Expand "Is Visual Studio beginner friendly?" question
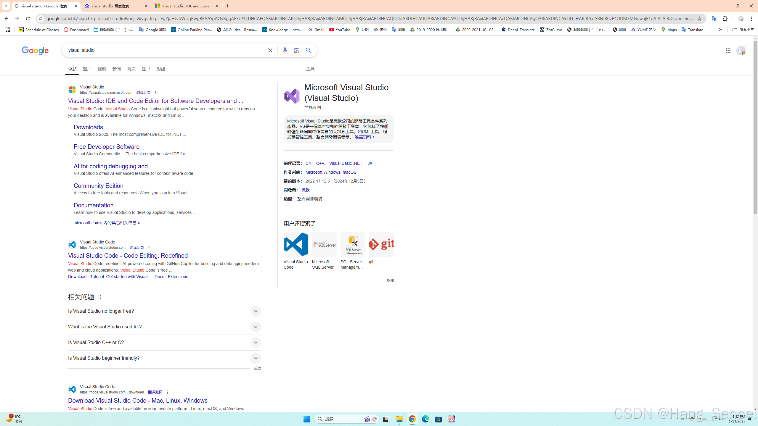The width and height of the screenshot is (758, 426). [x=256, y=358]
